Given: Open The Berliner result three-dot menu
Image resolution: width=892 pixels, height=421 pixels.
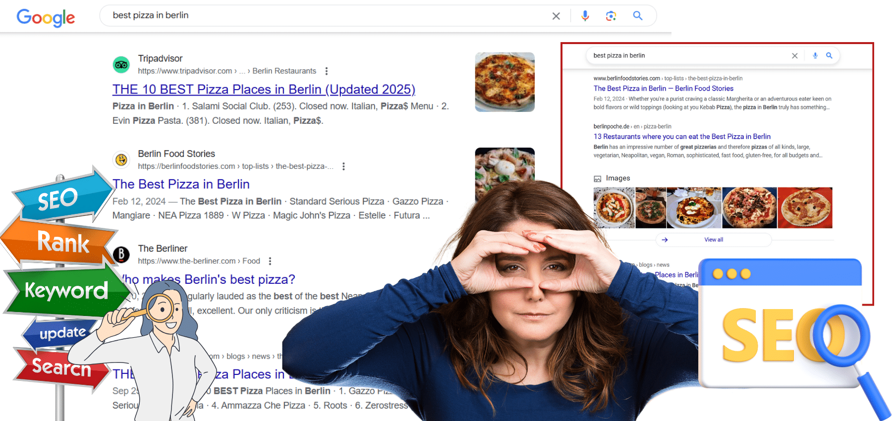Looking at the screenshot, I should click(270, 261).
